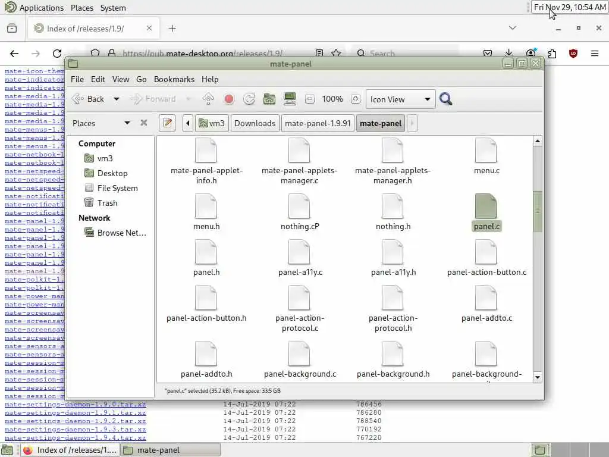Select the menu.c file icon
The image size is (609, 457).
486,151
